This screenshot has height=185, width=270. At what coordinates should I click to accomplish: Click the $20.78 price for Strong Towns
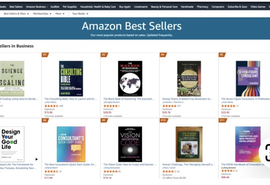click(166, 112)
